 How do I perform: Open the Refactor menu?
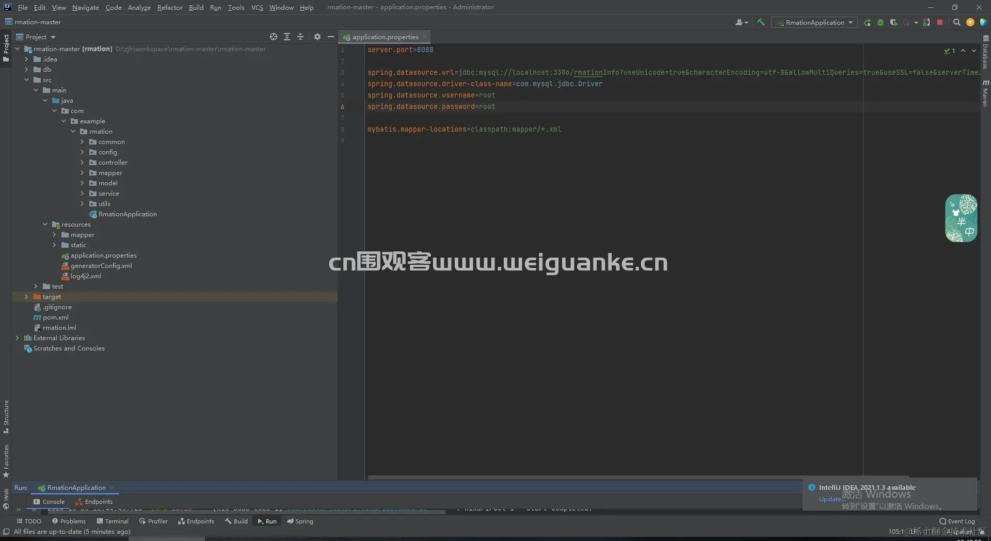tap(170, 7)
